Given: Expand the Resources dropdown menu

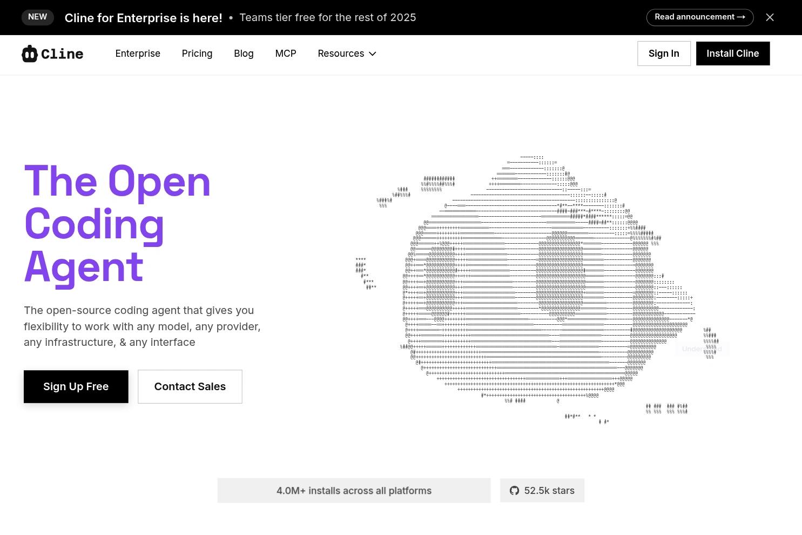Looking at the screenshot, I should (x=347, y=54).
